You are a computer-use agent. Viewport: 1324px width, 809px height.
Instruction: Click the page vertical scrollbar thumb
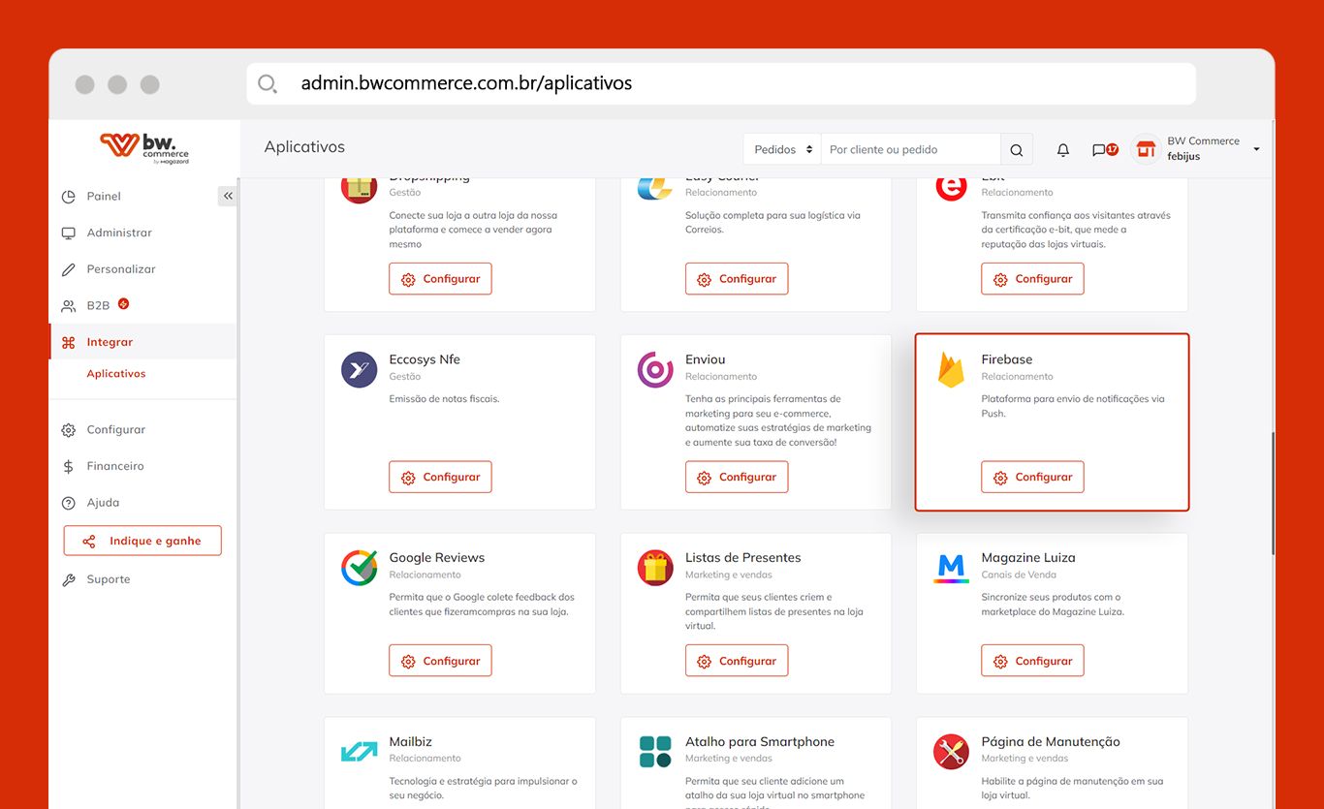tap(1274, 492)
